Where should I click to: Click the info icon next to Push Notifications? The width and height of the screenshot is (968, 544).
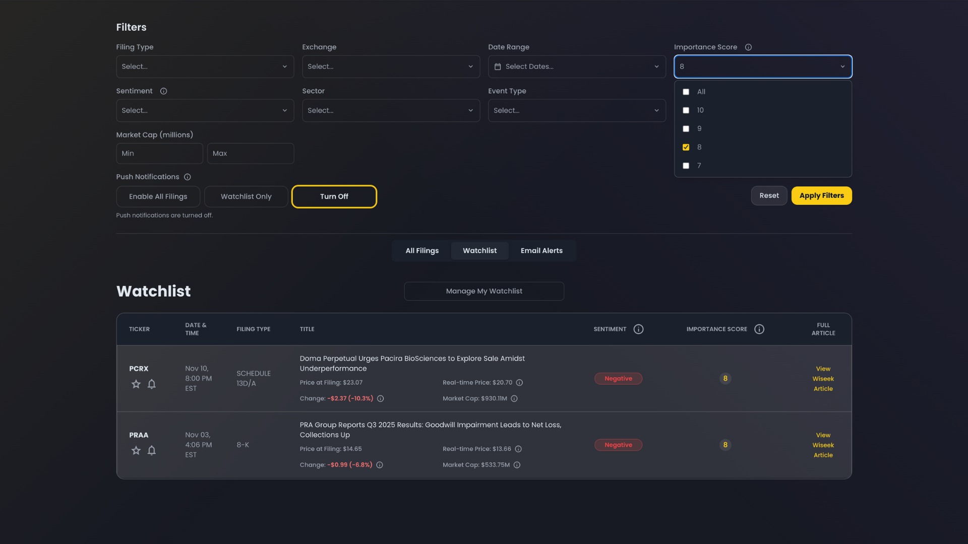(188, 177)
